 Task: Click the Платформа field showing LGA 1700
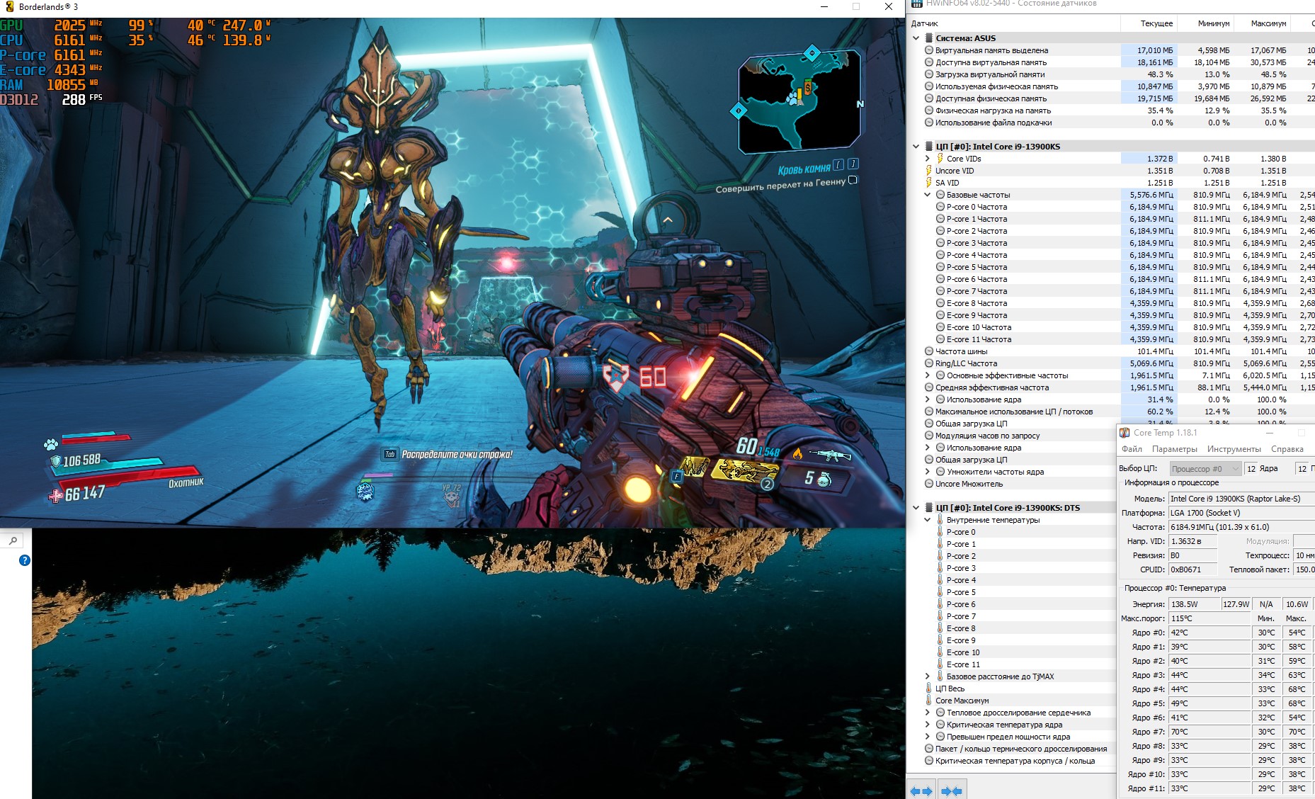(1241, 513)
